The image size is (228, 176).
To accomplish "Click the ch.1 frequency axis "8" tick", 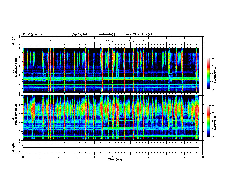I will point(20,57).
